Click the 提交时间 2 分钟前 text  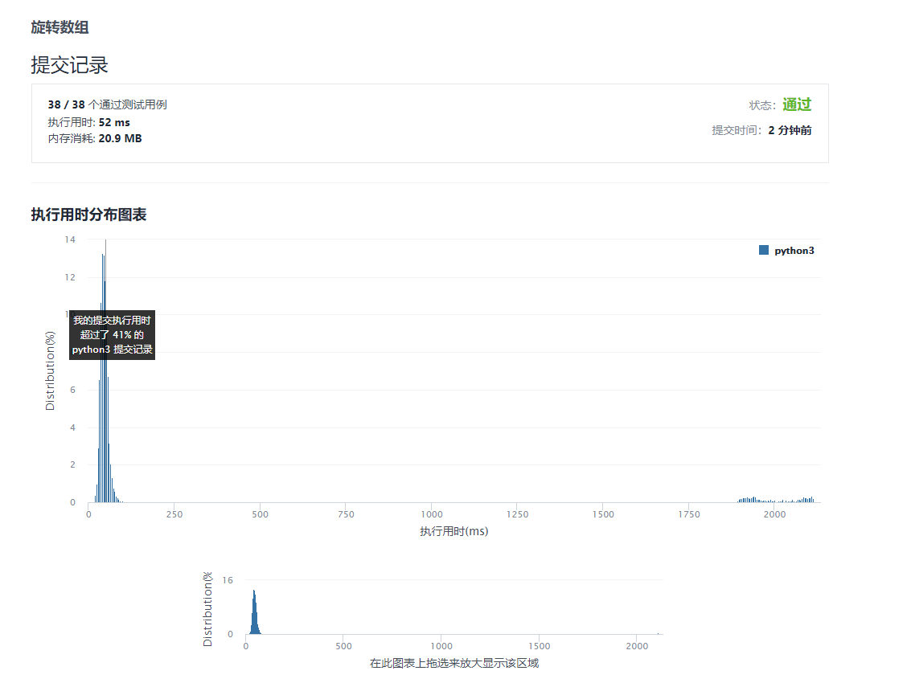pos(761,130)
